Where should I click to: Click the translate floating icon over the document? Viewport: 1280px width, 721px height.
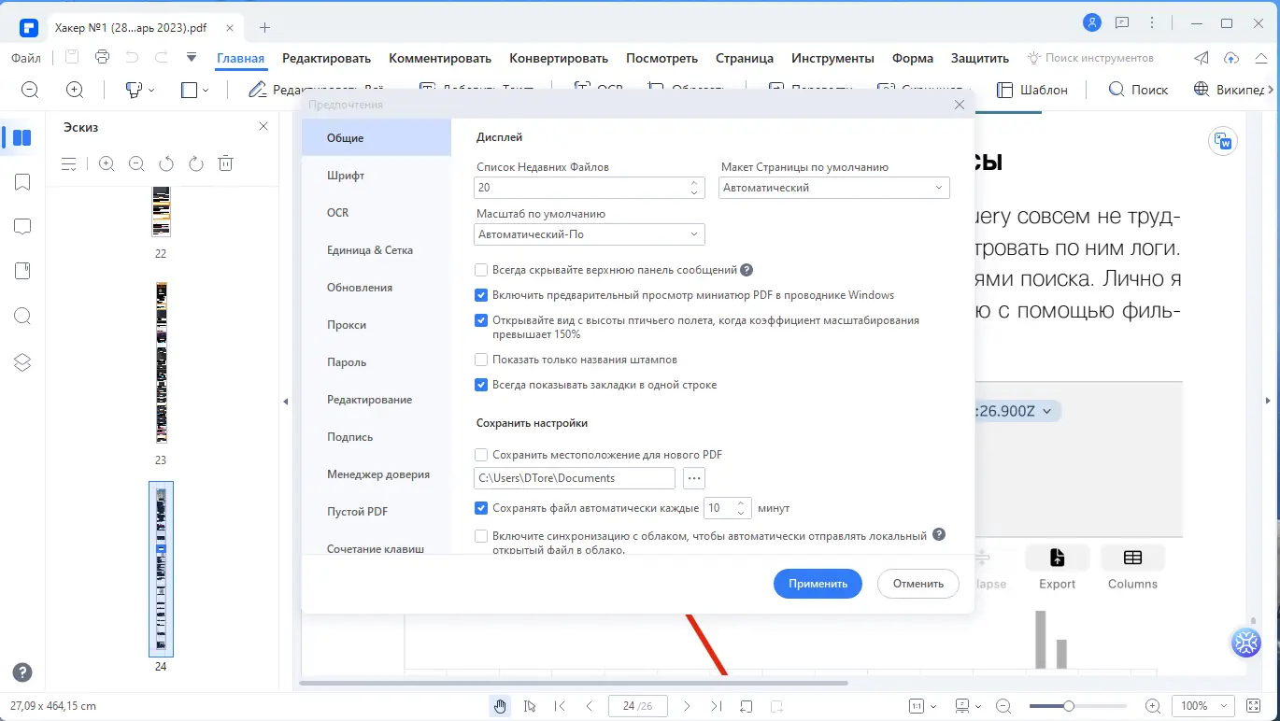(x=1222, y=142)
